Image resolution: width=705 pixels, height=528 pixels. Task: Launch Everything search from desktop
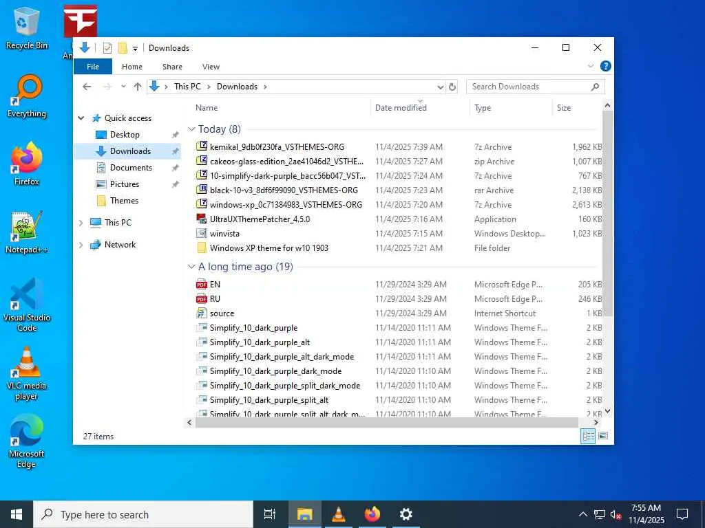[x=27, y=96]
